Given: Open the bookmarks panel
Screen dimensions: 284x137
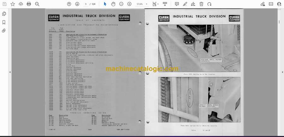Looking at the screenshot, I should (4, 22).
